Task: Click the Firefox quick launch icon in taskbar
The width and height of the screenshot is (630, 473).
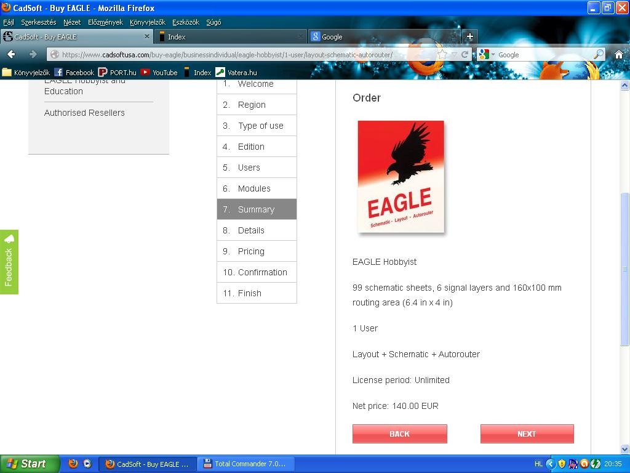Action: click(73, 464)
